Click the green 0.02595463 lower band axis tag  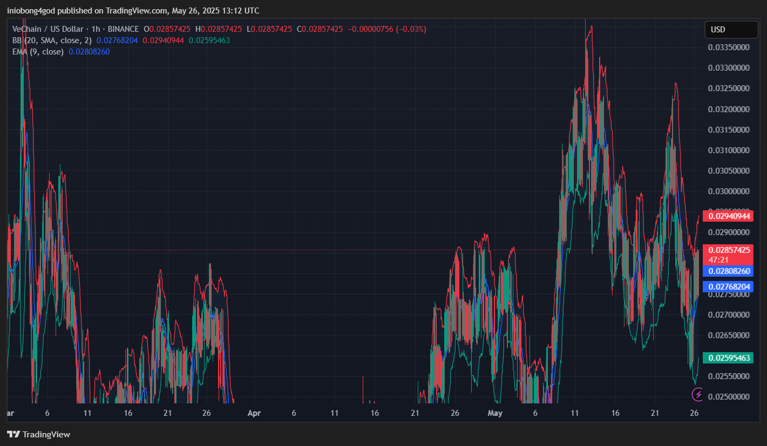729,358
